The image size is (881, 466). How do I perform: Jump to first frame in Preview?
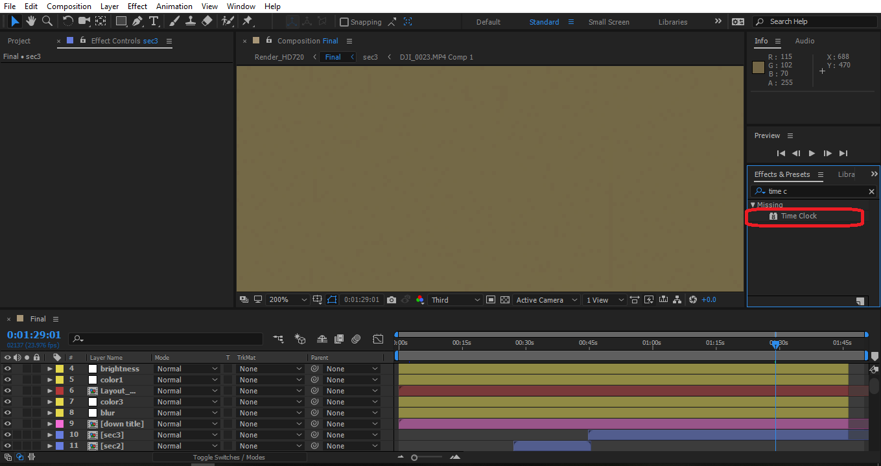781,154
